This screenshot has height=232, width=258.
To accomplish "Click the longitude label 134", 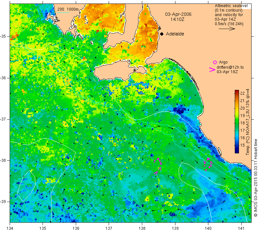I will pyautogui.click(x=10, y=228).
